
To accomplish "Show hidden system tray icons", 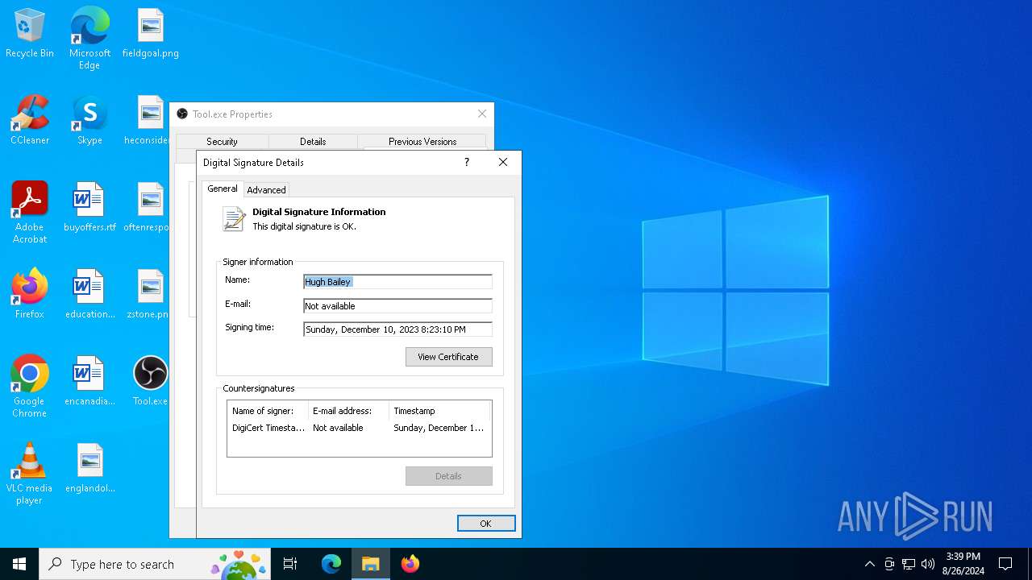I will [x=869, y=564].
